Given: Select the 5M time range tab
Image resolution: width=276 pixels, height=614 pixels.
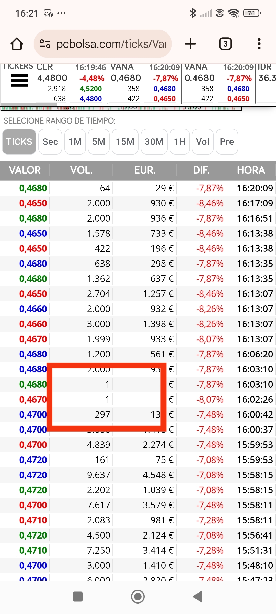Looking at the screenshot, I should (x=99, y=142).
